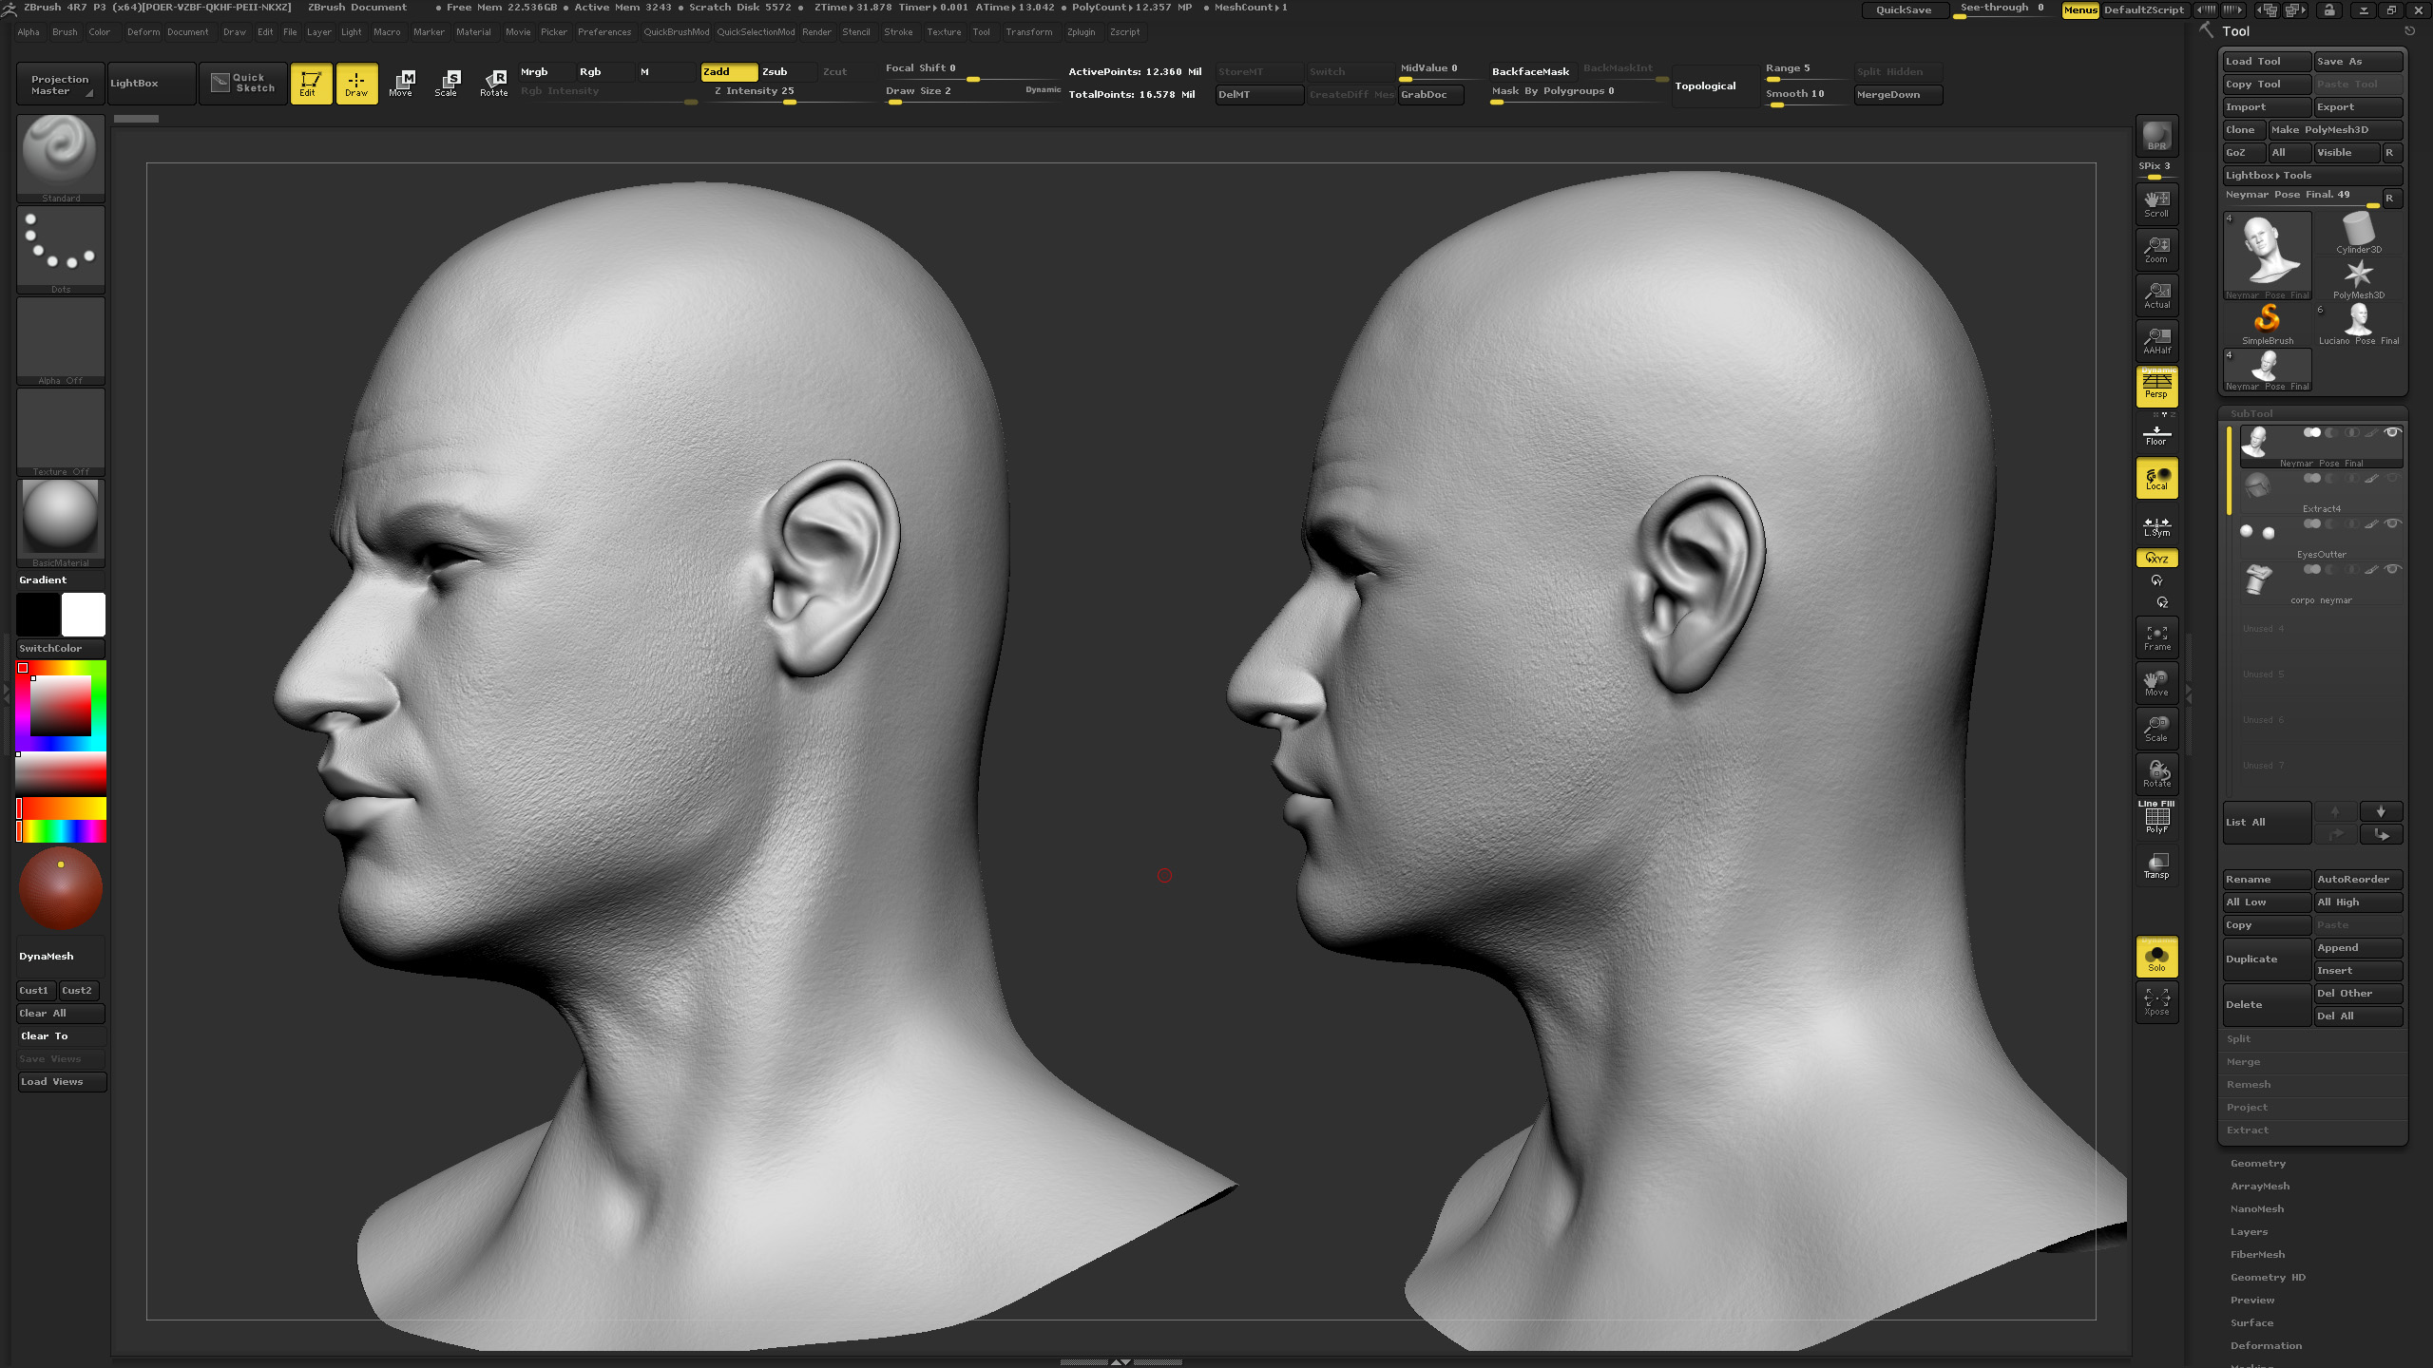Toggle Solo mode
The width and height of the screenshot is (2433, 1368).
[2156, 957]
